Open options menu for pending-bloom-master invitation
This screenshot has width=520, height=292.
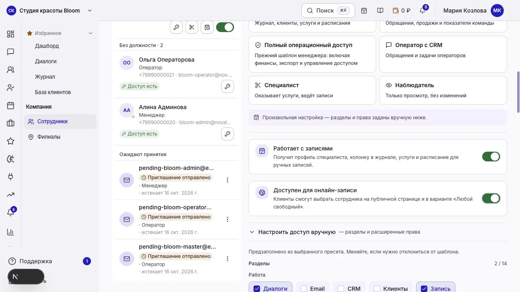pyautogui.click(x=227, y=259)
